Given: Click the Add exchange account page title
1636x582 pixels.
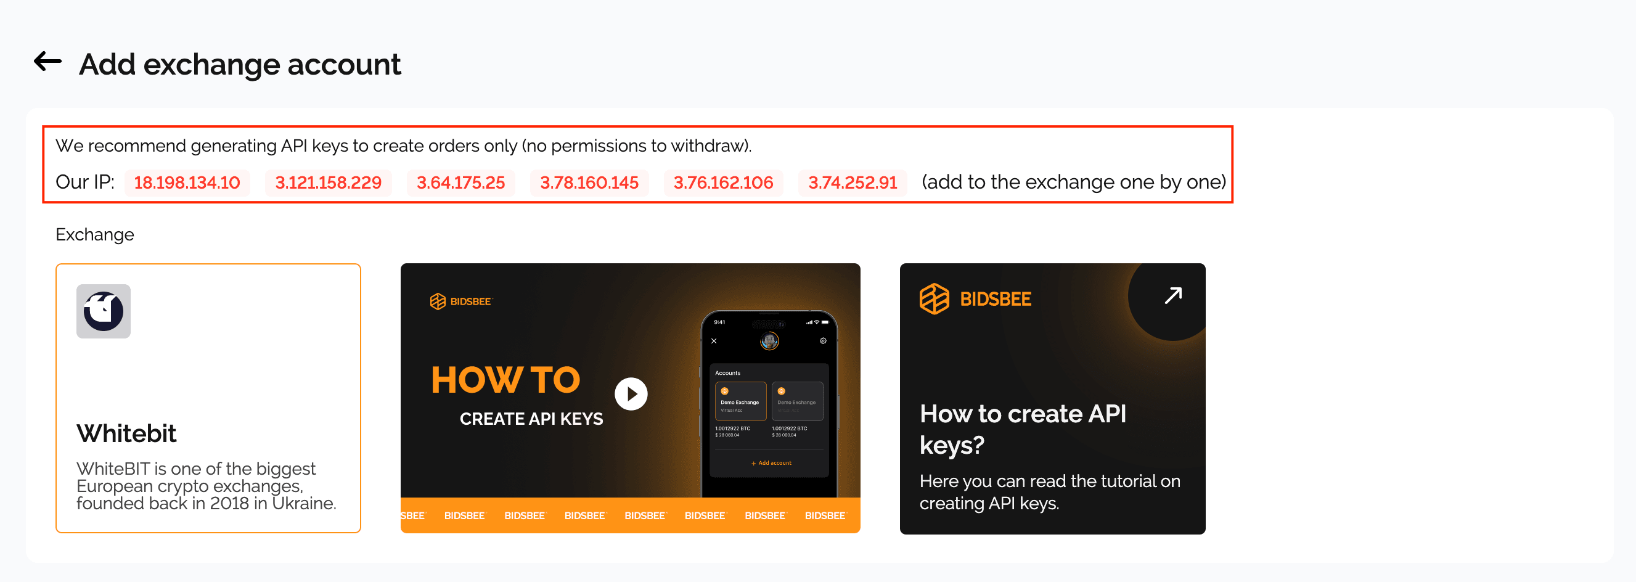Looking at the screenshot, I should tap(239, 64).
